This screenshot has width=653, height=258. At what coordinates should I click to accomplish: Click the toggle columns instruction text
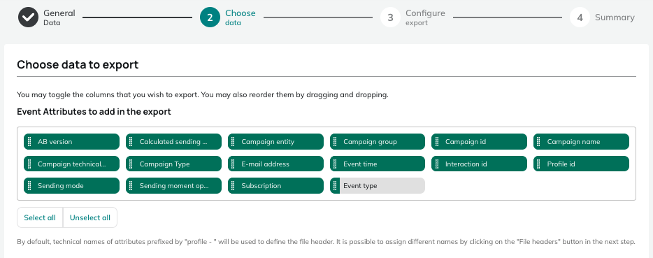point(203,94)
